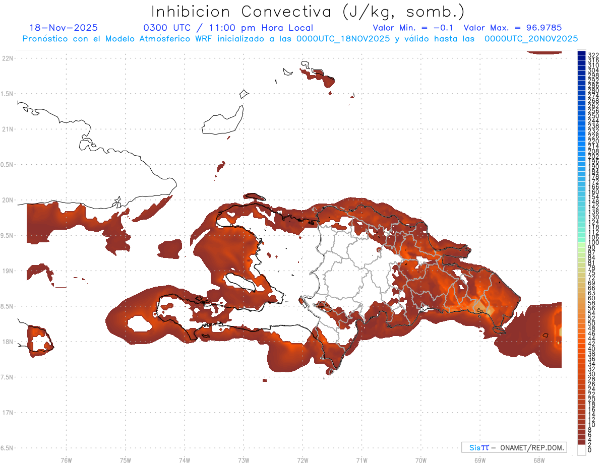Click latitude label '7.5N'

tap(7, 377)
